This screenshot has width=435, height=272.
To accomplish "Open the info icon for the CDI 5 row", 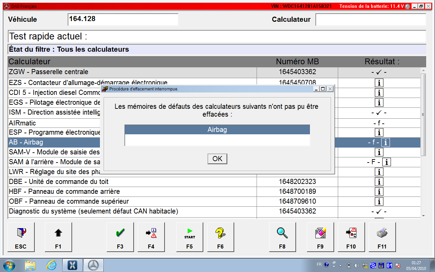I will [379, 92].
